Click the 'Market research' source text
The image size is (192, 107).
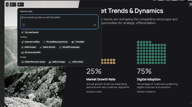click(146, 92)
